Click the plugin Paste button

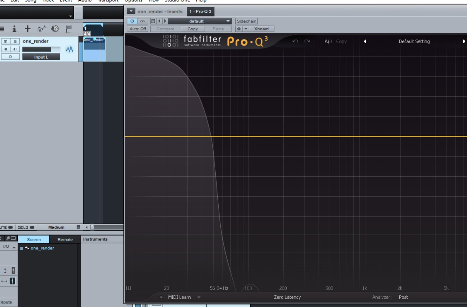tap(218, 29)
